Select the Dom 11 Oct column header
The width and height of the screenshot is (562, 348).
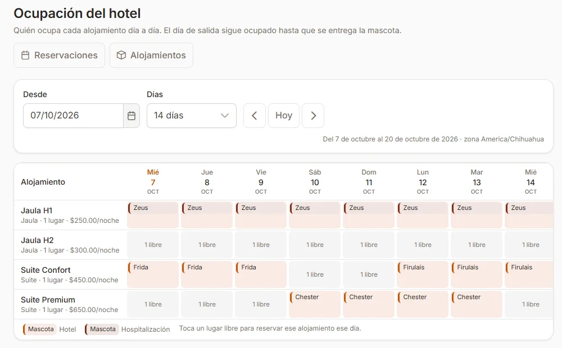tap(369, 181)
